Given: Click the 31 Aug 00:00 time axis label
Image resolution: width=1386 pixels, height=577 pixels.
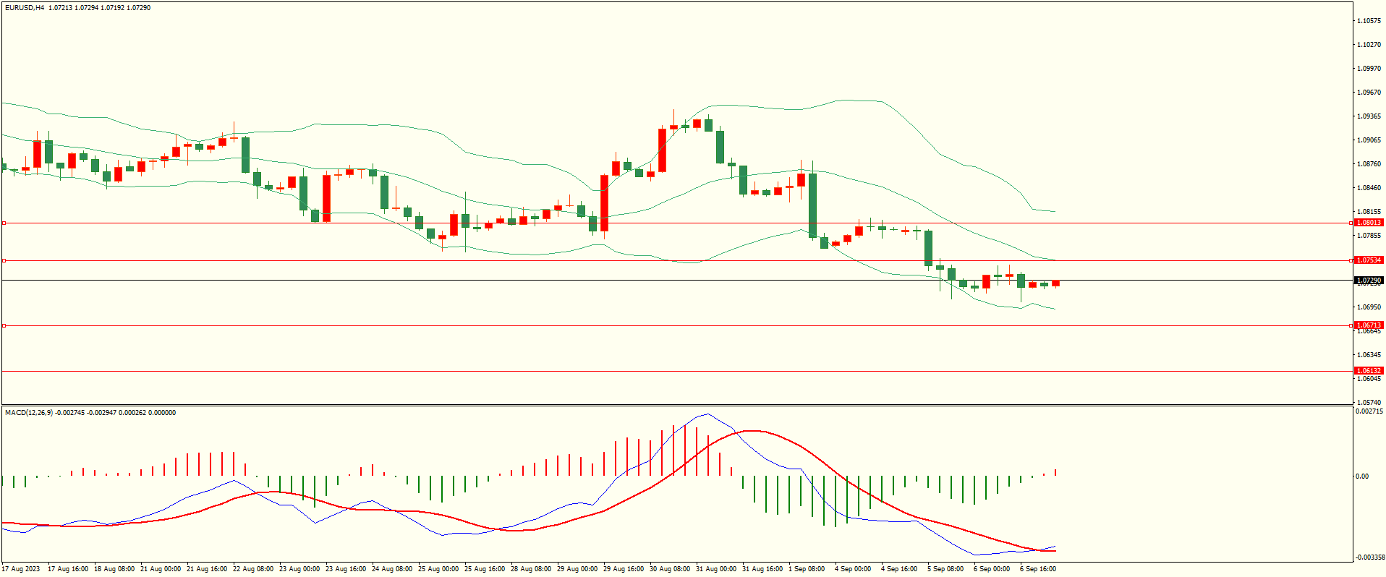Looking at the screenshot, I should click(x=715, y=569).
